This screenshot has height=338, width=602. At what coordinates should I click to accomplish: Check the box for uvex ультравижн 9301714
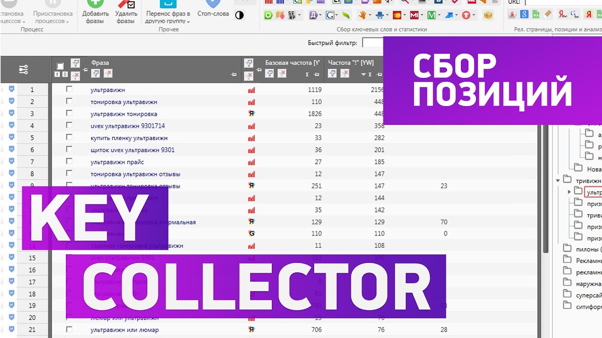point(69,125)
